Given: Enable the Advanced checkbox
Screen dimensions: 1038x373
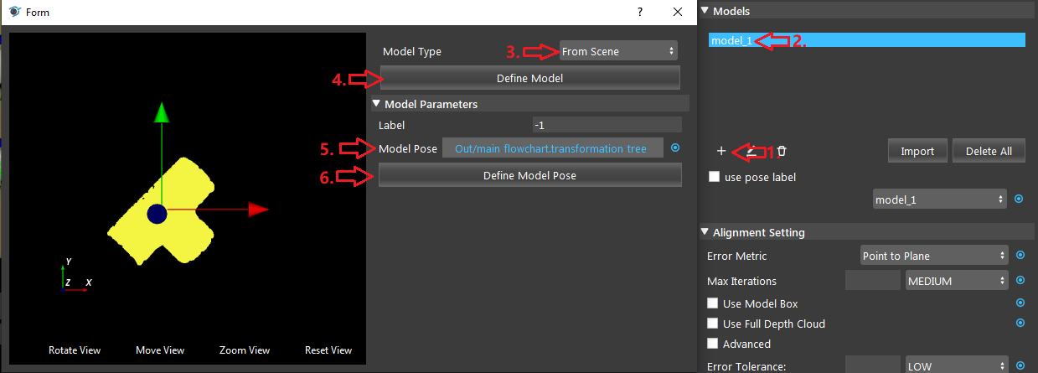Looking at the screenshot, I should [x=713, y=344].
